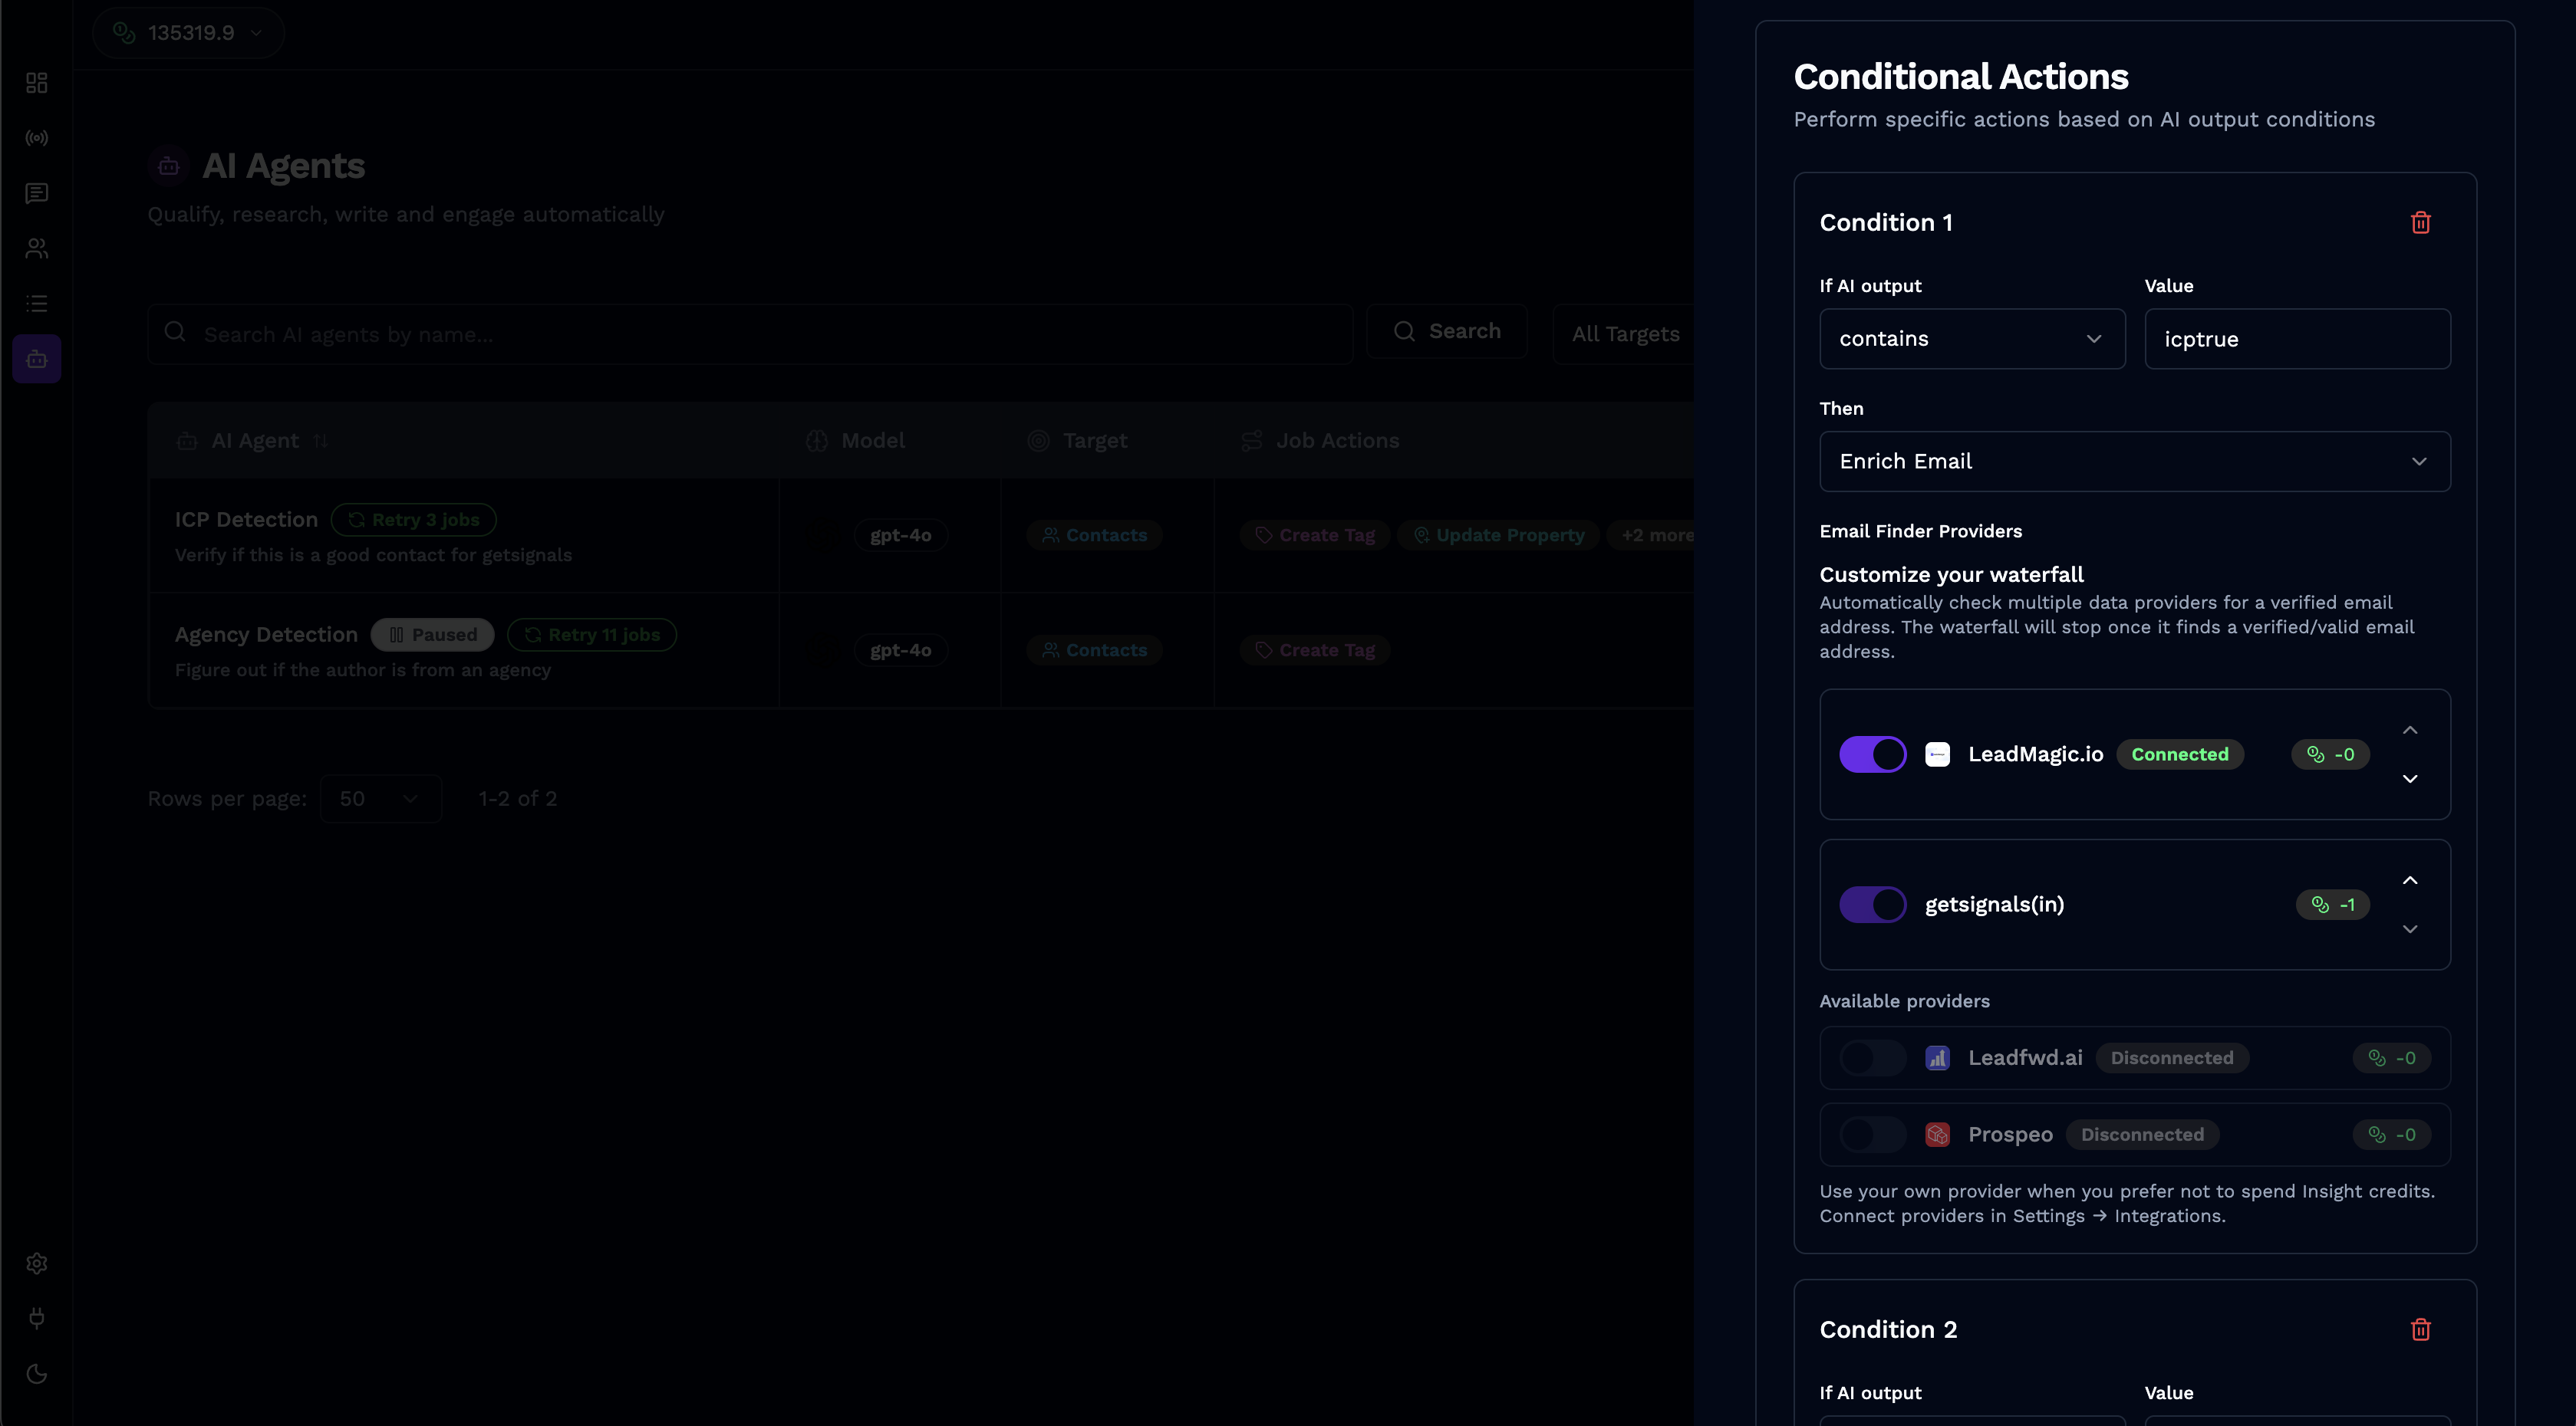
Task: Open Settings via the gear icon
Action: [x=36, y=1263]
